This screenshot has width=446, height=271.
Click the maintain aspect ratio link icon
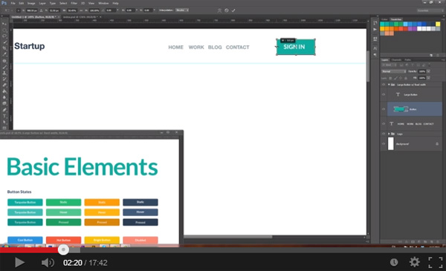coord(81,10)
